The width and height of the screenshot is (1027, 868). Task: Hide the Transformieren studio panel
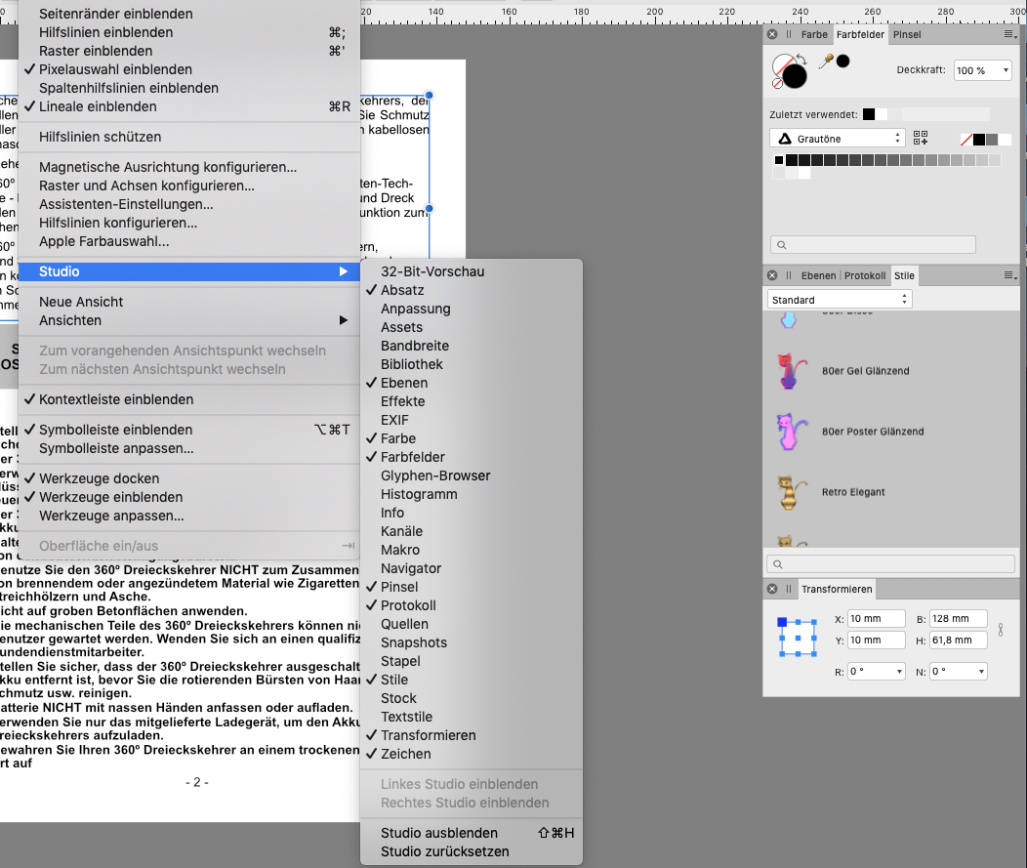coord(429,735)
